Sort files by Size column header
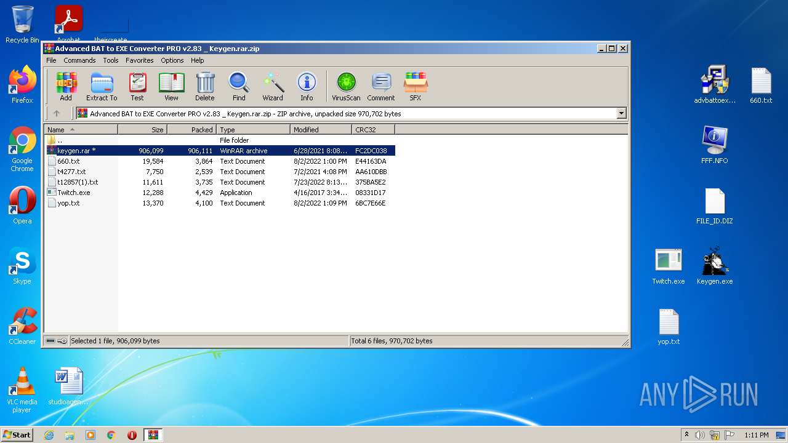This screenshot has height=443, width=788. pos(143,129)
